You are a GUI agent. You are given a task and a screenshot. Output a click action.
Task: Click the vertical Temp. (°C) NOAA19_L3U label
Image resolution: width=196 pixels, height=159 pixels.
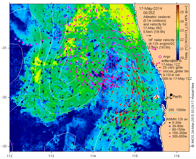click(x=186, y=33)
